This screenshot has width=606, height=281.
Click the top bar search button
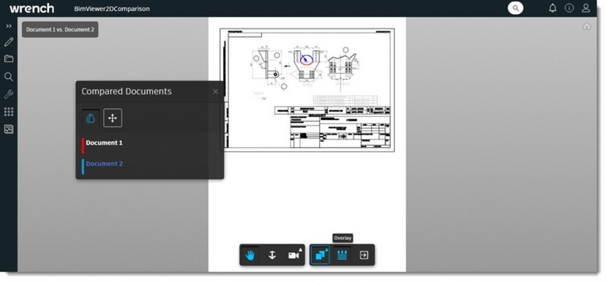(x=515, y=8)
